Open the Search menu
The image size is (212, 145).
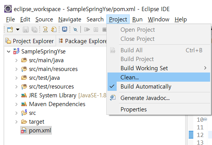click(95, 19)
